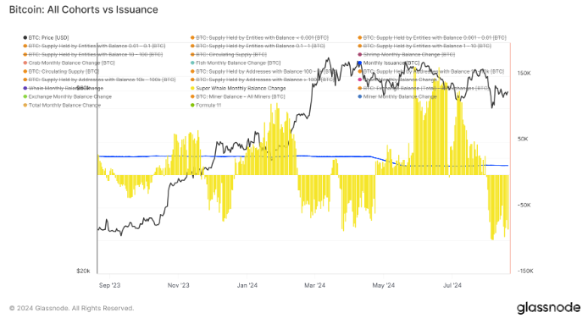Viewport: 588px width, 318px height.
Task: Click the green Formula 11 legend dot
Action: (192, 105)
